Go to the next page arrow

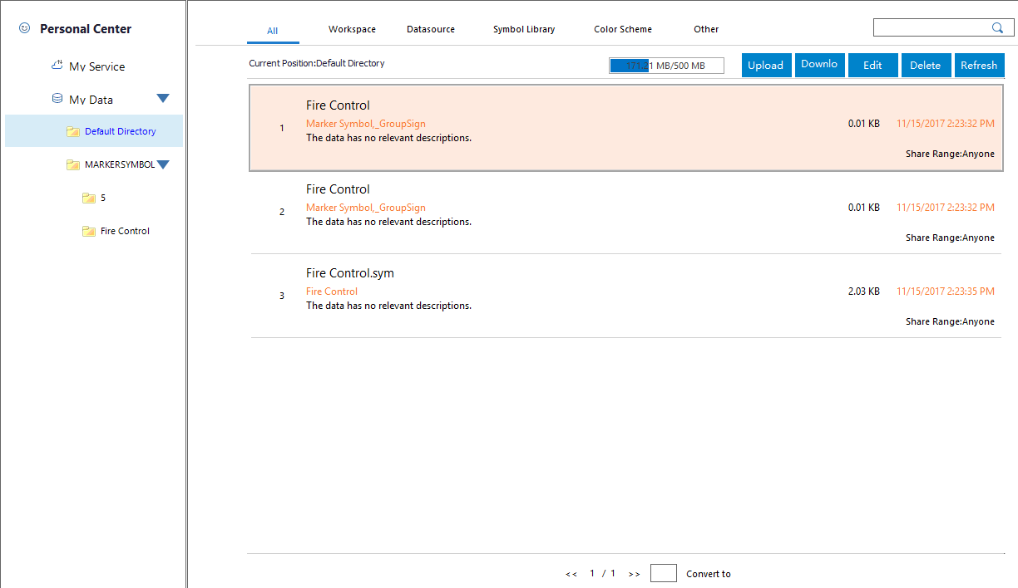coord(634,574)
